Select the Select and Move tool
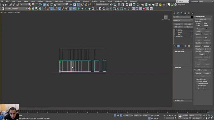Viewport: 214px width, 120px height. (x=44, y=5)
